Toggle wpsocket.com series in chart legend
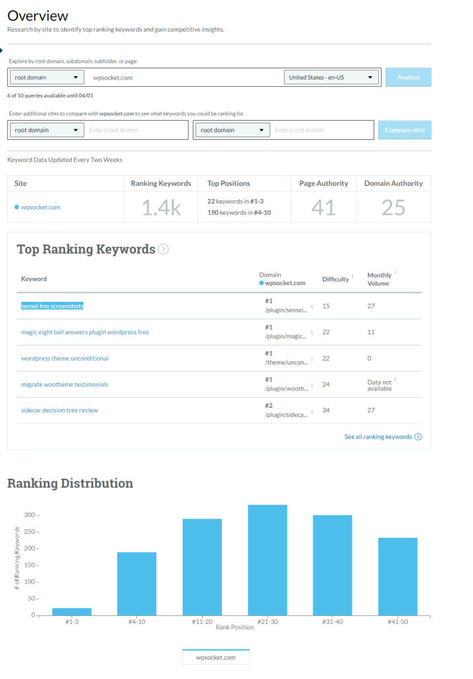 (x=216, y=657)
